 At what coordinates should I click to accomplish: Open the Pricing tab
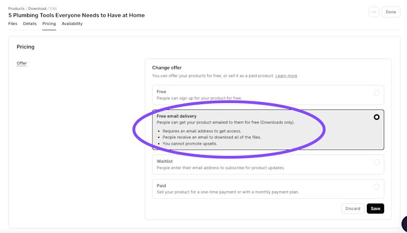click(x=49, y=24)
